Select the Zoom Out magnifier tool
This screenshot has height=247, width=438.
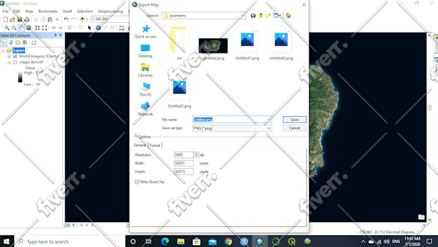(14, 28)
